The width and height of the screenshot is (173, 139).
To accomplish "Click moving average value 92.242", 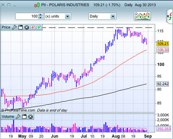I will [163, 84].
